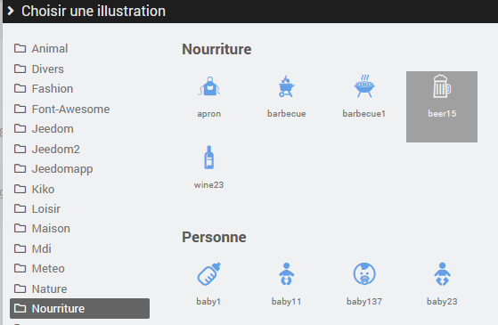498x325 pixels.
Task: Open the Jeedom2 folder
Action: pyautogui.click(x=47, y=150)
